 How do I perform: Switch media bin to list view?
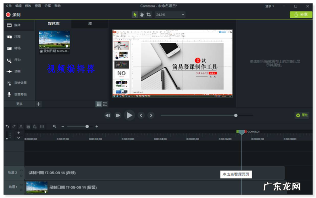point(105,104)
